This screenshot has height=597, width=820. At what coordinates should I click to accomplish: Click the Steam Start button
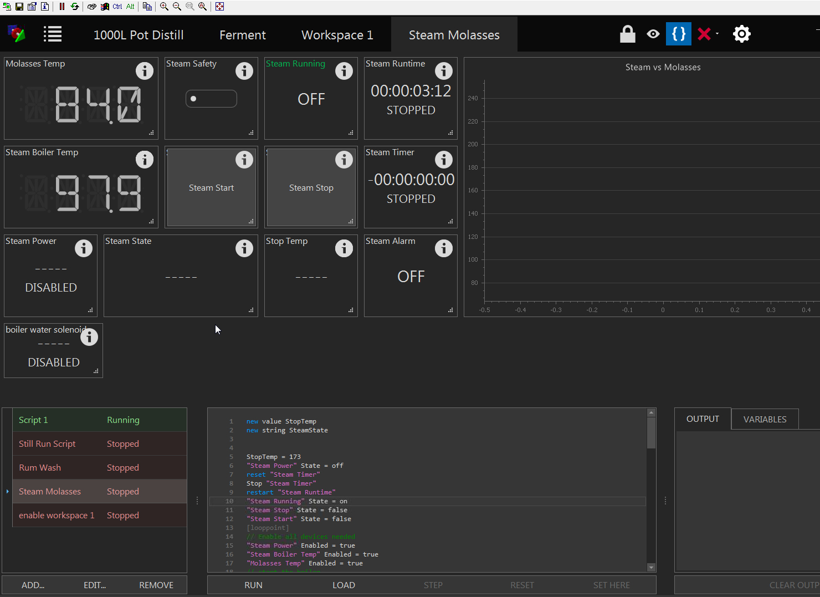(211, 188)
